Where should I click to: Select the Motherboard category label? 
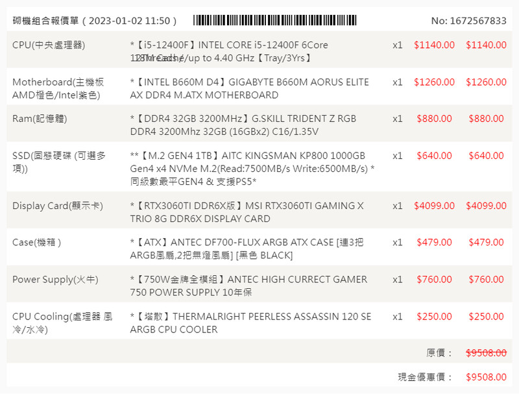[x=58, y=89]
